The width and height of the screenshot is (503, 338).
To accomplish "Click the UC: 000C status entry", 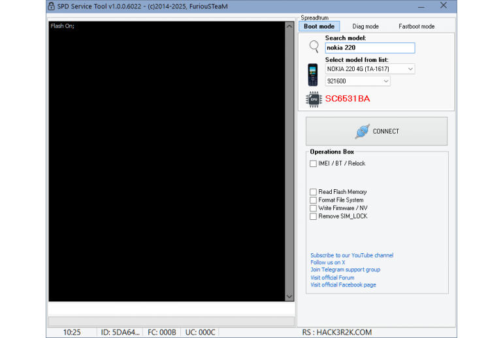I will (200, 333).
